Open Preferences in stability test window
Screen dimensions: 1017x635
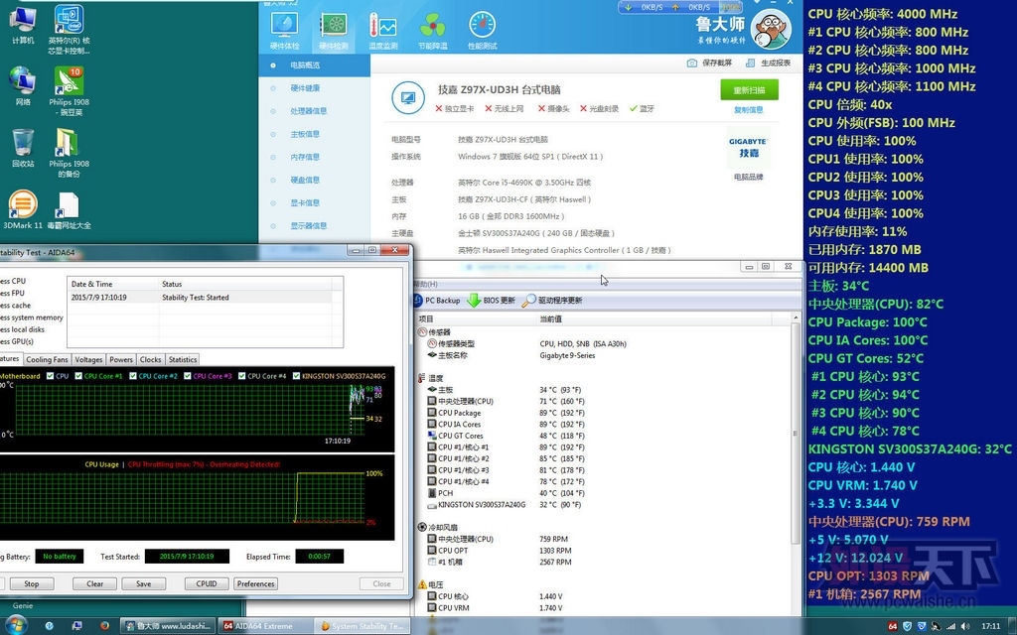coord(255,583)
